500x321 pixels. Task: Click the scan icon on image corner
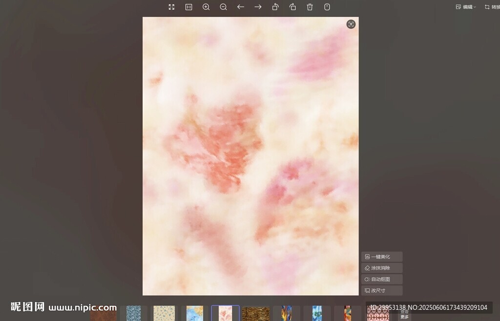pos(351,24)
